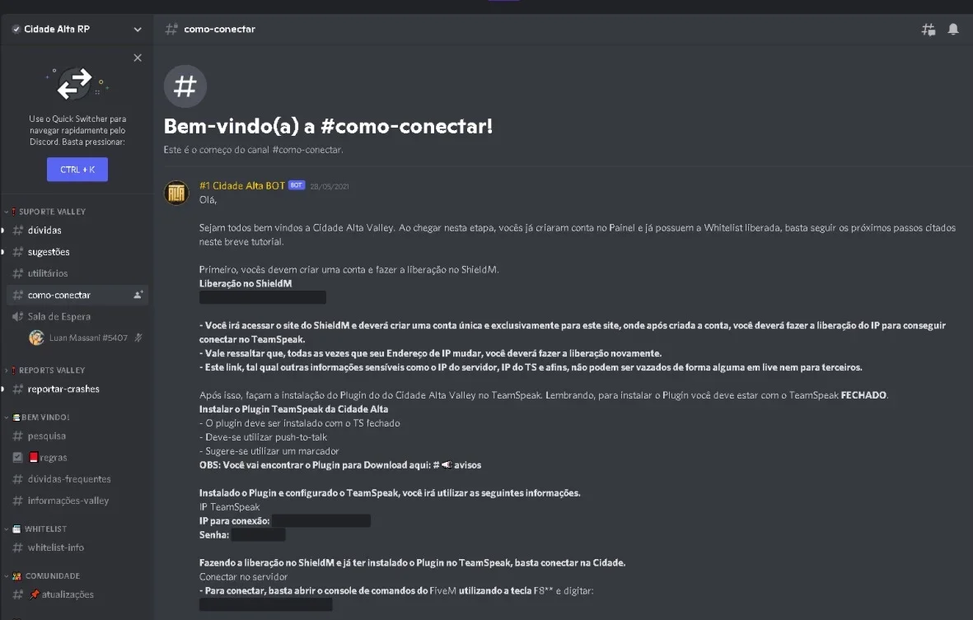
Task: Open the threads icon in channel header
Action: [929, 29]
